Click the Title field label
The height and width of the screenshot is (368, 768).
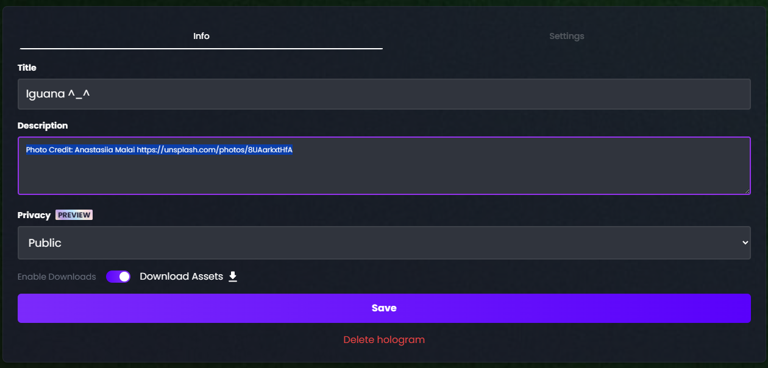(x=27, y=68)
